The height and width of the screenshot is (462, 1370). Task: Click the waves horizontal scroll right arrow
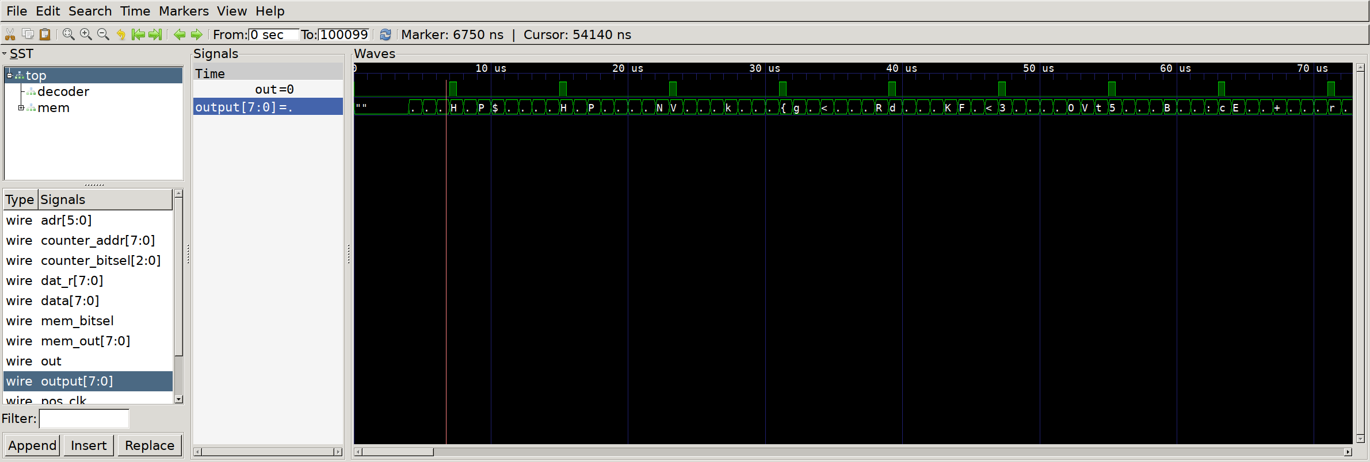[1348, 452]
